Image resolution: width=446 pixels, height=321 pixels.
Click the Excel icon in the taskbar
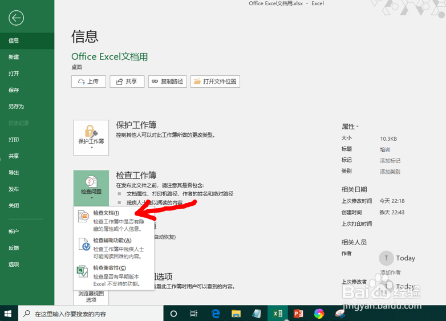coord(278,314)
